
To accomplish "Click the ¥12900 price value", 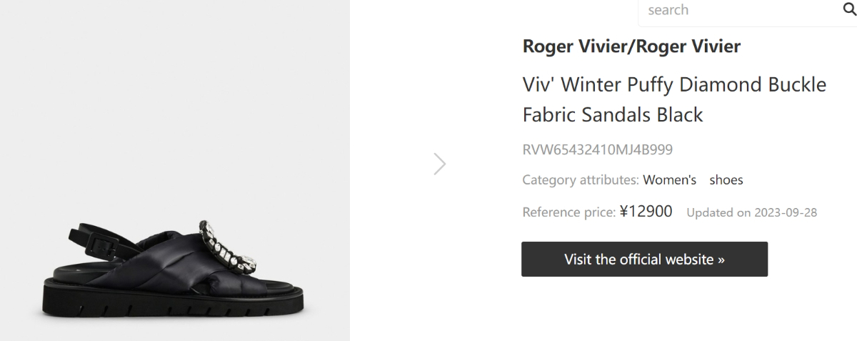I will click(x=646, y=212).
